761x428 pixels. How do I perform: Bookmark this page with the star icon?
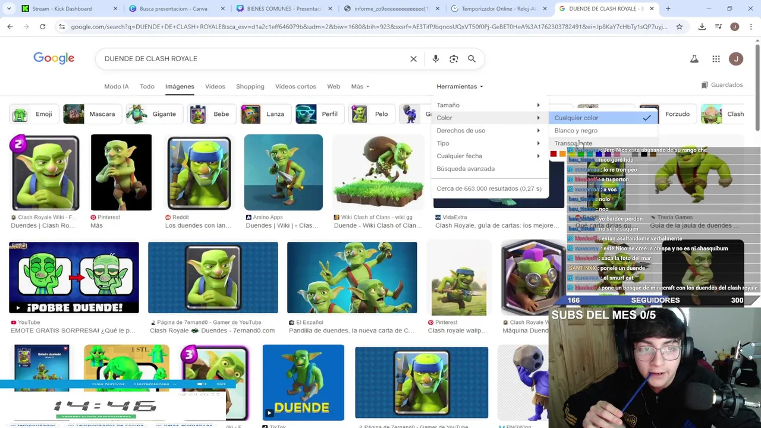(680, 27)
